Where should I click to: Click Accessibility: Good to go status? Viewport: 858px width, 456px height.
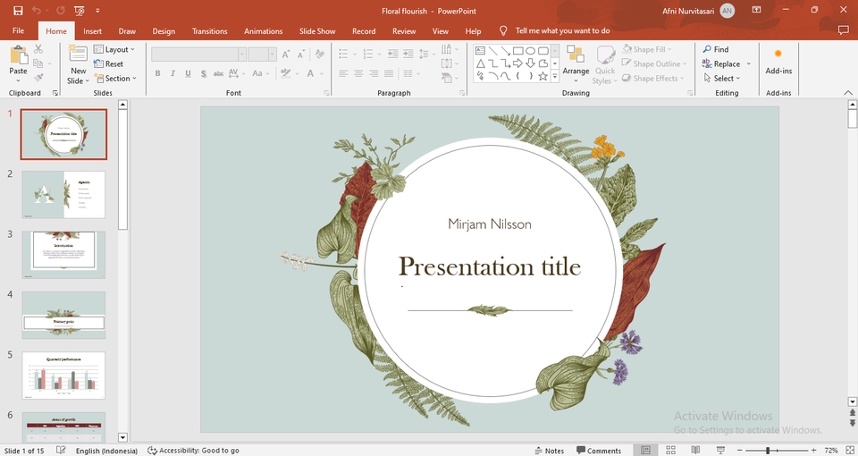[193, 451]
